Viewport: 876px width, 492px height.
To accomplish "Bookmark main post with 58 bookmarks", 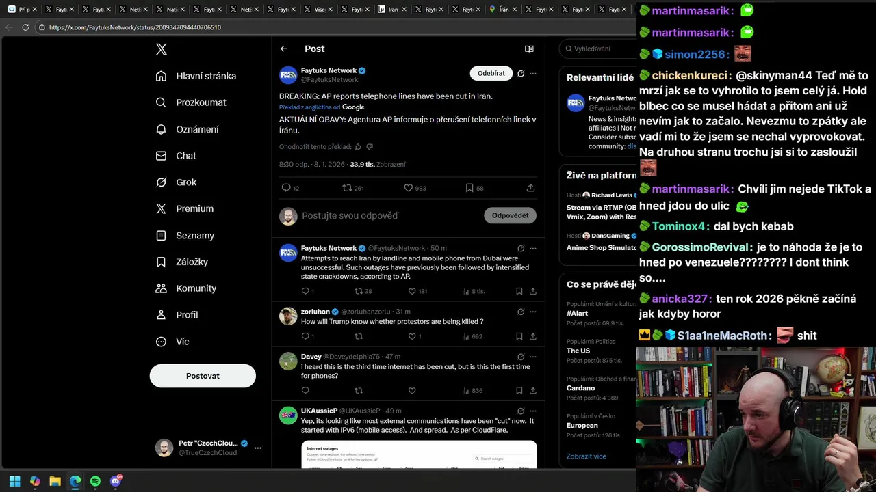I will 474,188.
